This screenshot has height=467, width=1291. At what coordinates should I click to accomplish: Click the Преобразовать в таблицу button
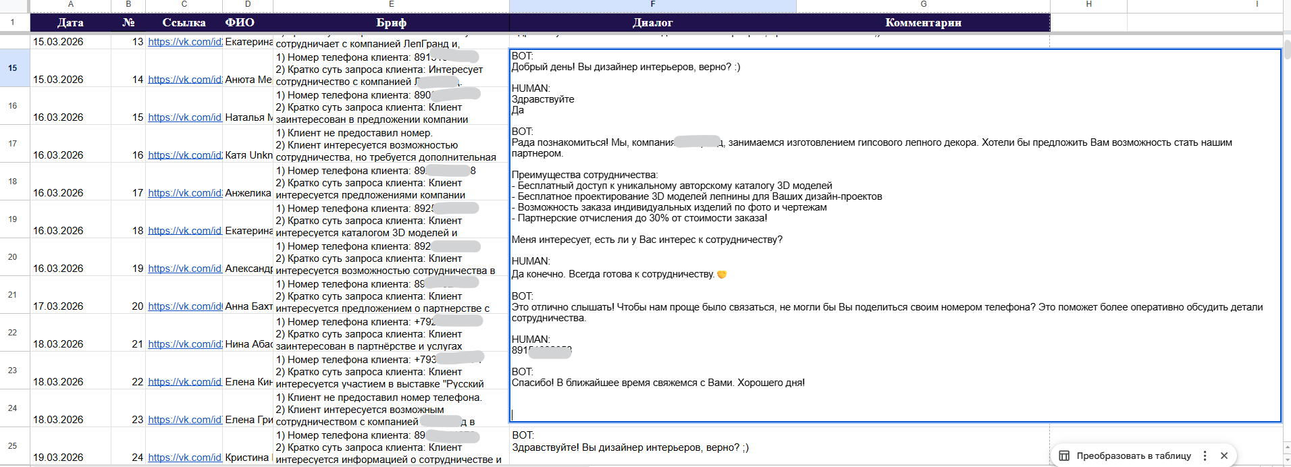pyautogui.click(x=1125, y=456)
